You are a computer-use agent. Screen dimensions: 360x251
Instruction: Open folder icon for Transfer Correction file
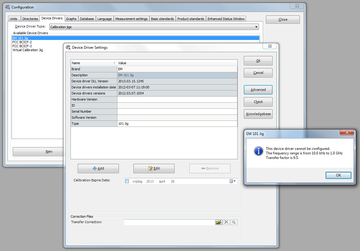click(218, 222)
